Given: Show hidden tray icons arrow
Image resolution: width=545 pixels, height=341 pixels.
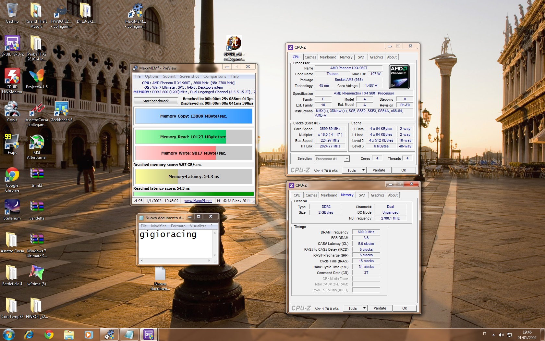Looking at the screenshot, I should click(x=493, y=335).
